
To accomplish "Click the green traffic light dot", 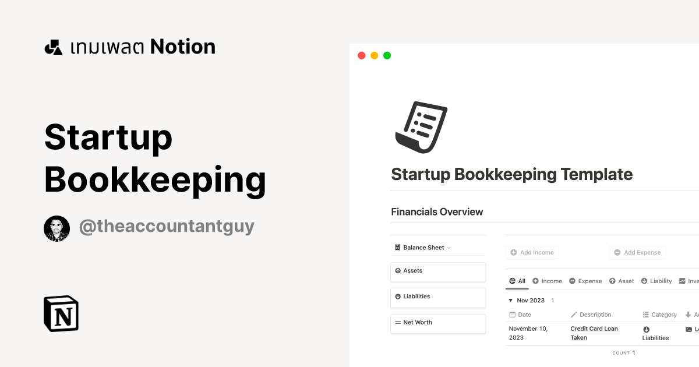I will 386,55.
